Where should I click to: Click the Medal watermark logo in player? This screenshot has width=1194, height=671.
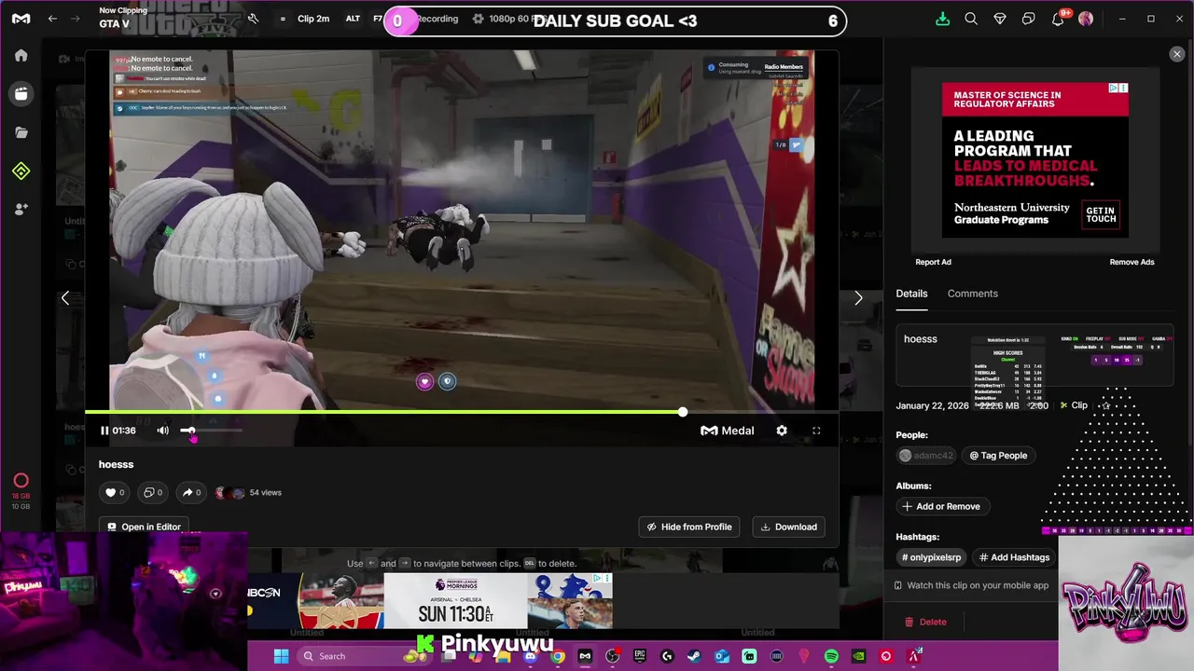tap(727, 431)
